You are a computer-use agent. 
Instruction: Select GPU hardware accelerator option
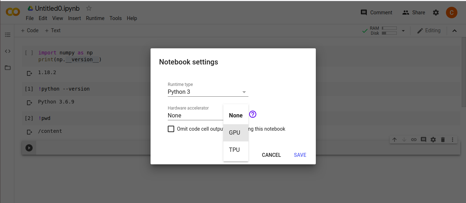[236, 132]
